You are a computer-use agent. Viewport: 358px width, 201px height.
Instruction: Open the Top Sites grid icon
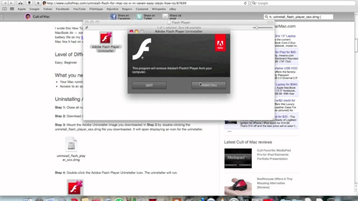click(12, 9)
